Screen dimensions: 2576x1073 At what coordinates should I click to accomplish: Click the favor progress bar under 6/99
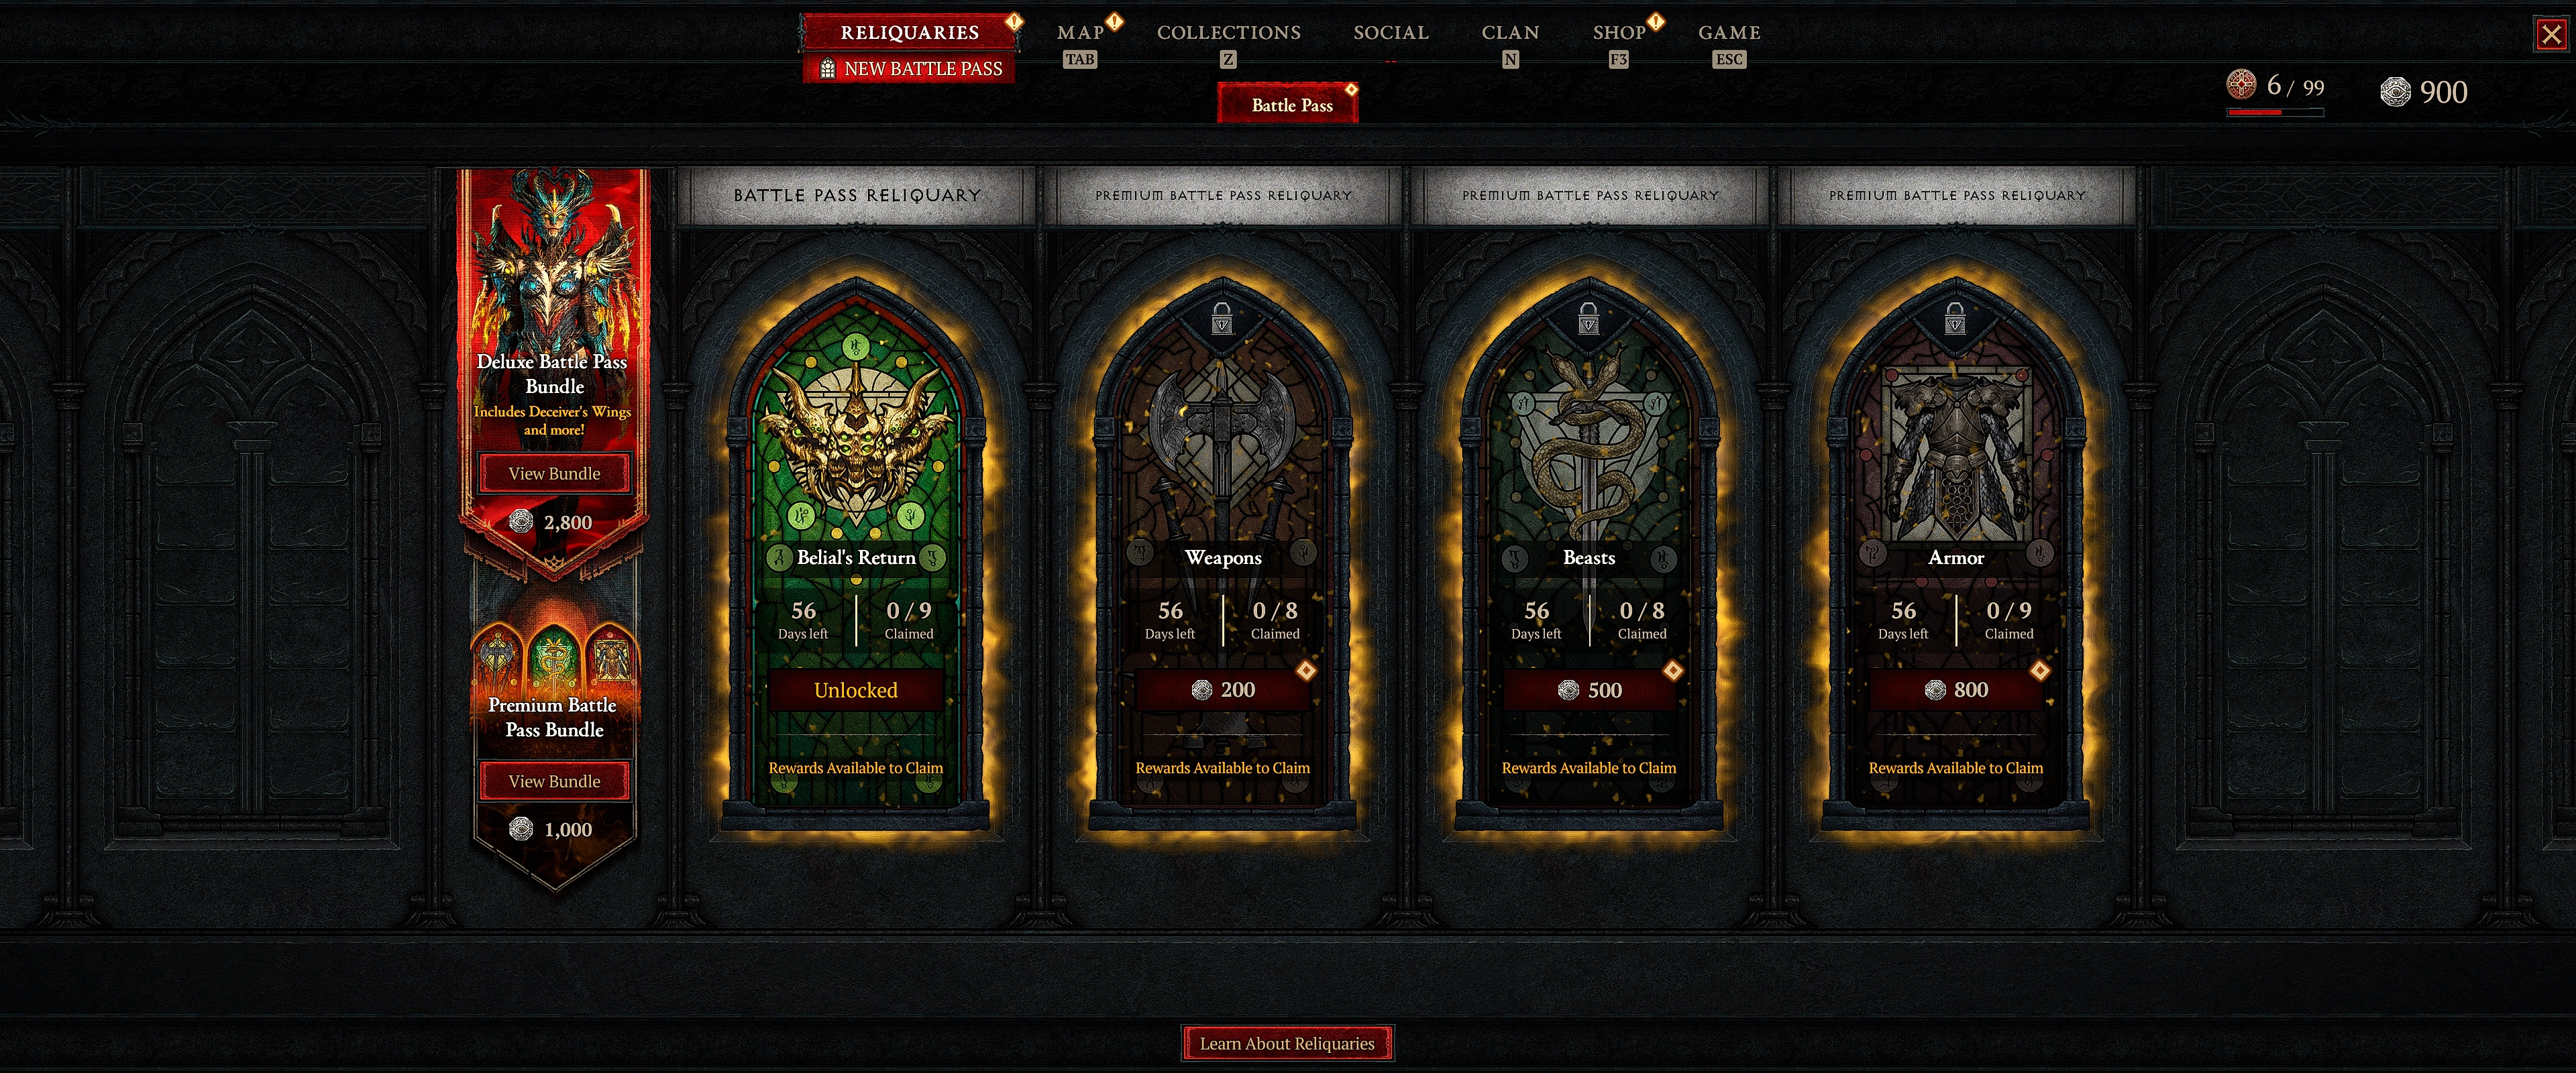click(2275, 113)
